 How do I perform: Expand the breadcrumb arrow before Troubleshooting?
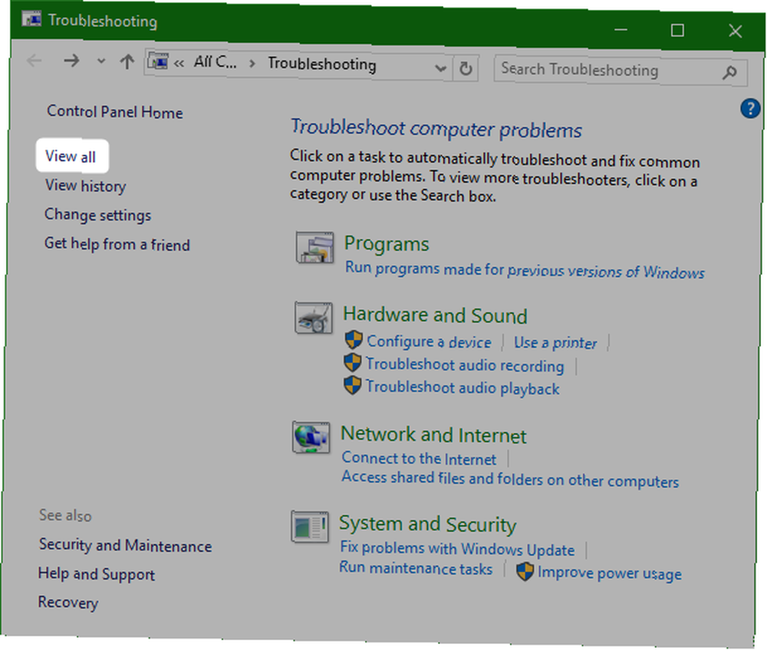point(252,64)
